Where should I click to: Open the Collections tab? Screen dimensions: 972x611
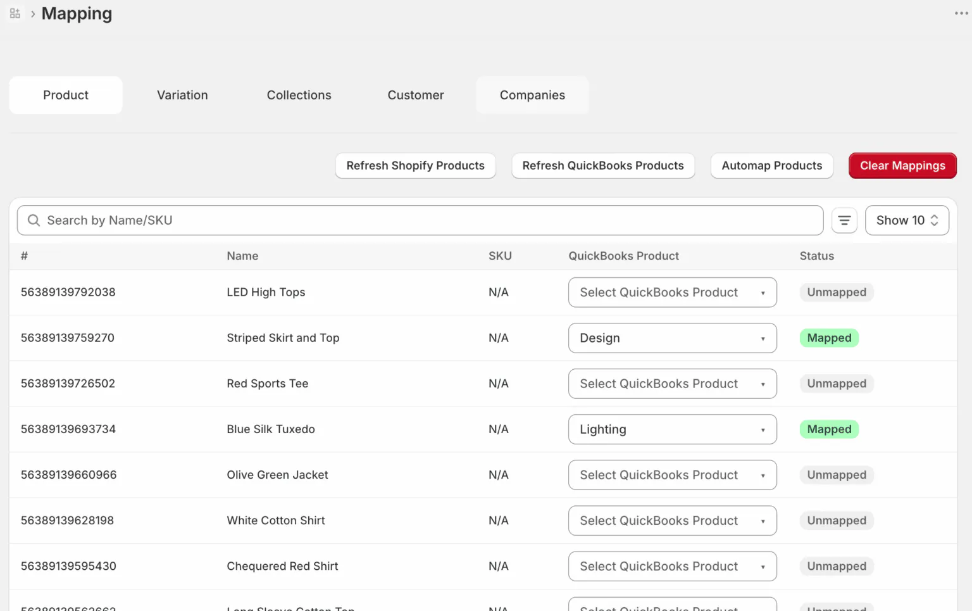[x=299, y=95]
